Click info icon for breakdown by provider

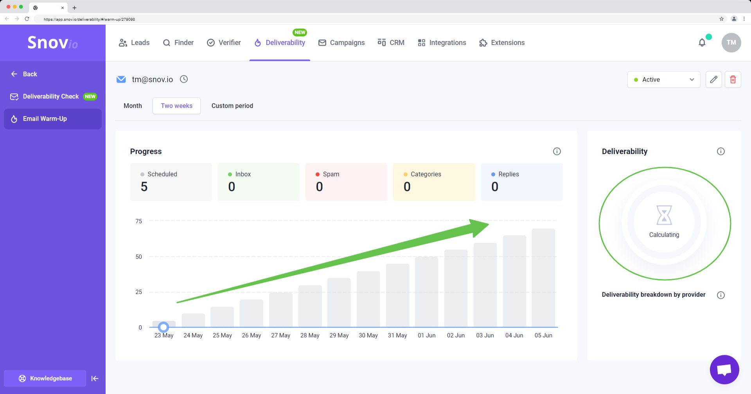coord(720,295)
